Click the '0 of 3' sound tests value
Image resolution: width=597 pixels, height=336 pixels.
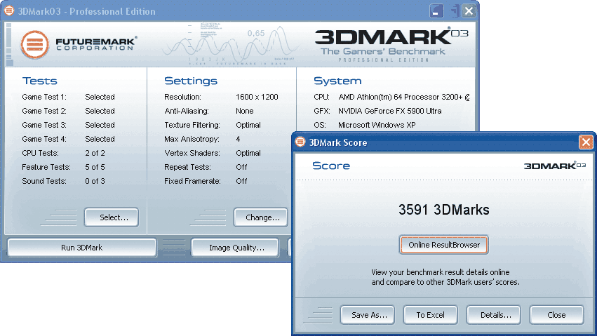coord(95,181)
